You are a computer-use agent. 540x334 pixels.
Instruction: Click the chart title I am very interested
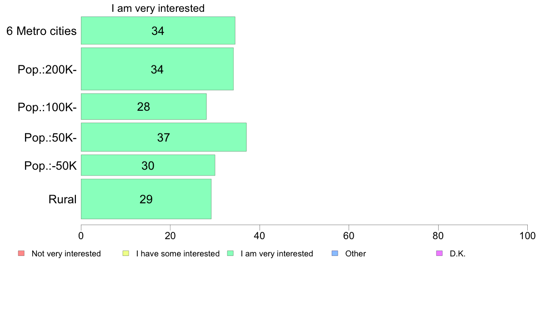[158, 8]
